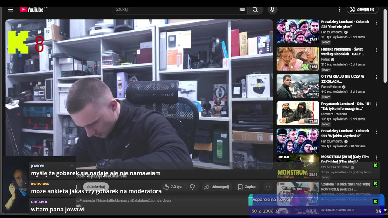This screenshot has width=388, height=218.
Task: Click the Udostępnij share button
Action: pyautogui.click(x=216, y=187)
